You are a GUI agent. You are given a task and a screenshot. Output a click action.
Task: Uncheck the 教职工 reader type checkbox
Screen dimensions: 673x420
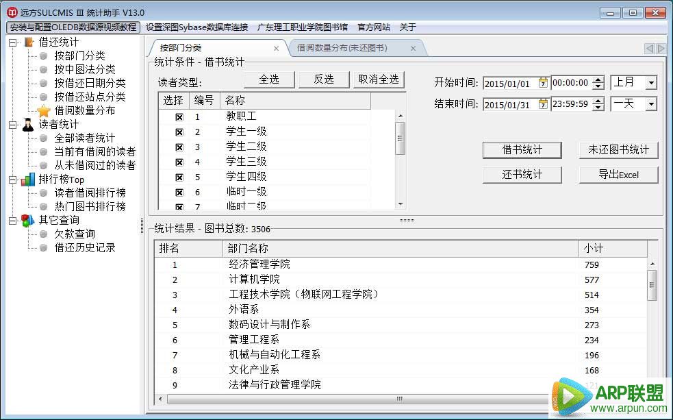[x=179, y=117]
